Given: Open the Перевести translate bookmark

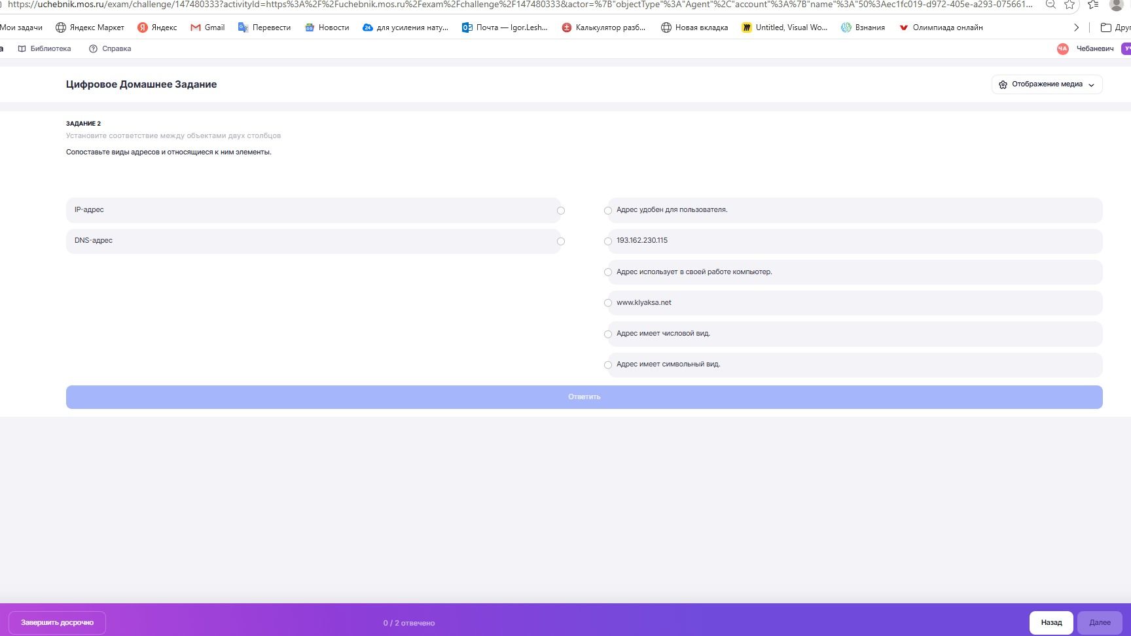Looking at the screenshot, I should 264,27.
